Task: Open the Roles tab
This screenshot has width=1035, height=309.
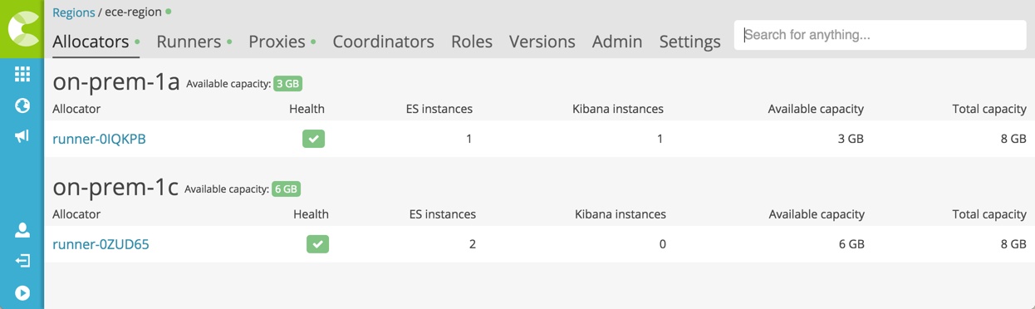Action: coord(472,42)
